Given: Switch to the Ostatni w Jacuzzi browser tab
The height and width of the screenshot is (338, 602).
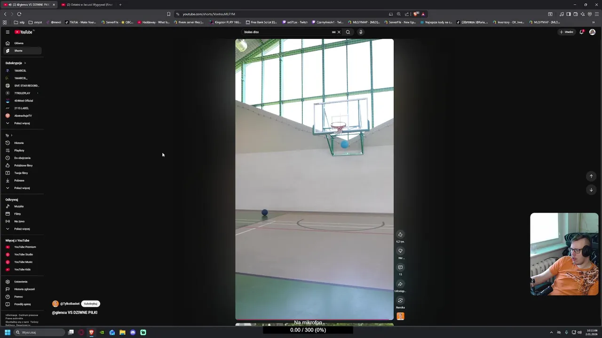Looking at the screenshot, I should (x=87, y=5).
